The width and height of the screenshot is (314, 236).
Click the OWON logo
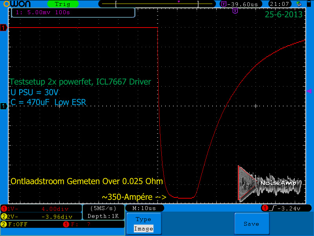click(x=17, y=4)
